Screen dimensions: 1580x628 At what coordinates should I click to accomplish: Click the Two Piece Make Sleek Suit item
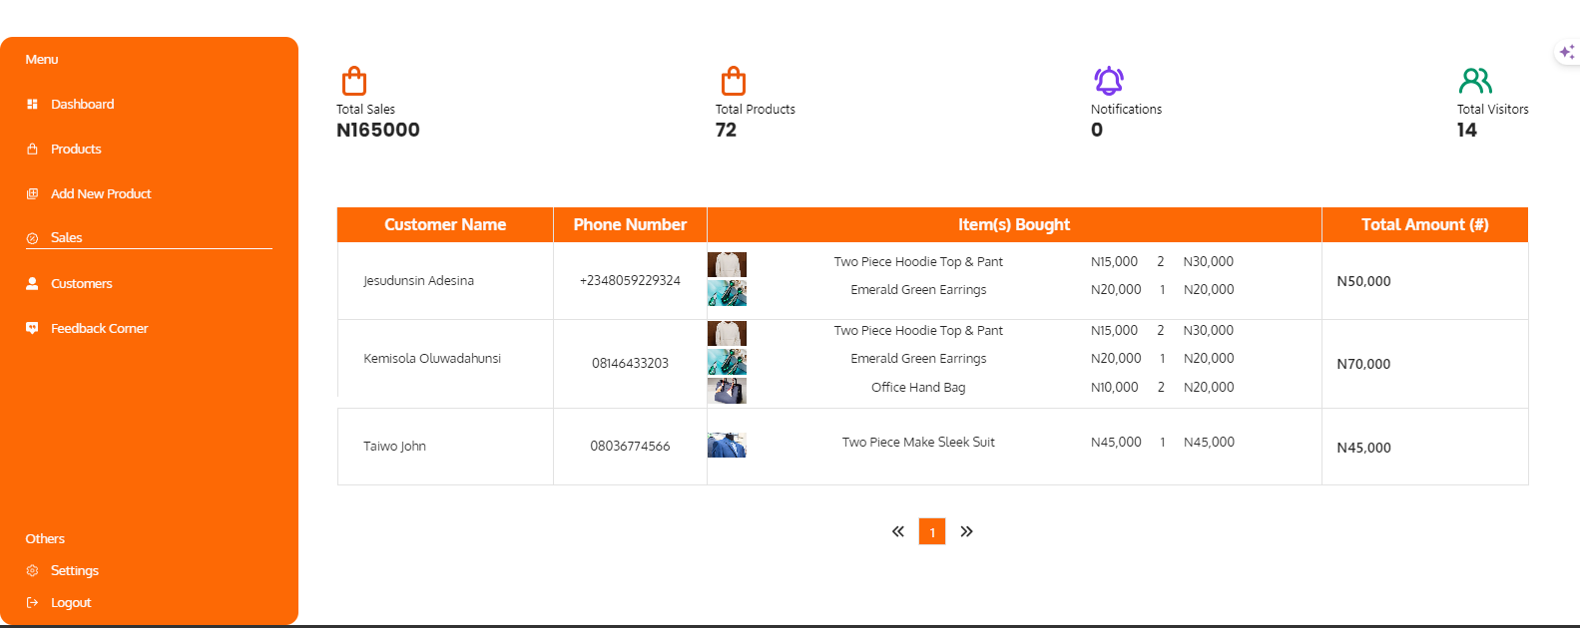918,442
